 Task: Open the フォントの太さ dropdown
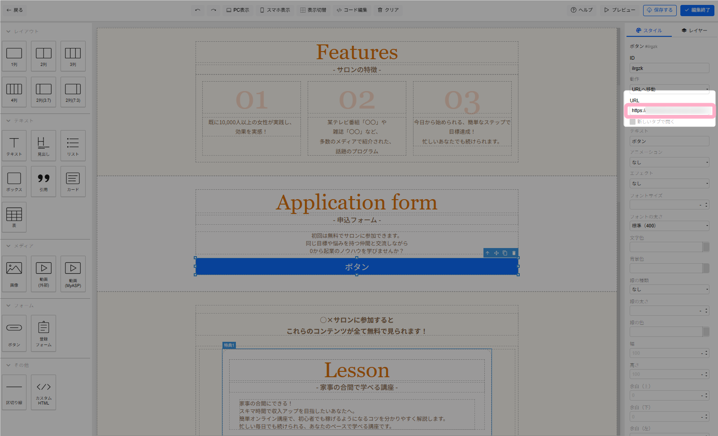coord(669,226)
